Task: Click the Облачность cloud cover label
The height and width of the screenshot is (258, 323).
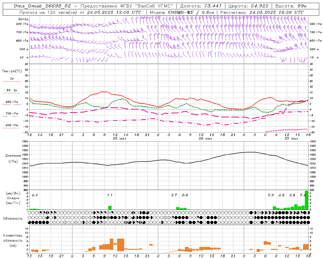Action: click(13, 219)
